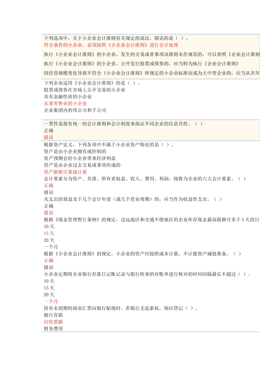Screen dimensions: 260x368
Task: Select the red answer '应收票据'
Action: point(53,322)
